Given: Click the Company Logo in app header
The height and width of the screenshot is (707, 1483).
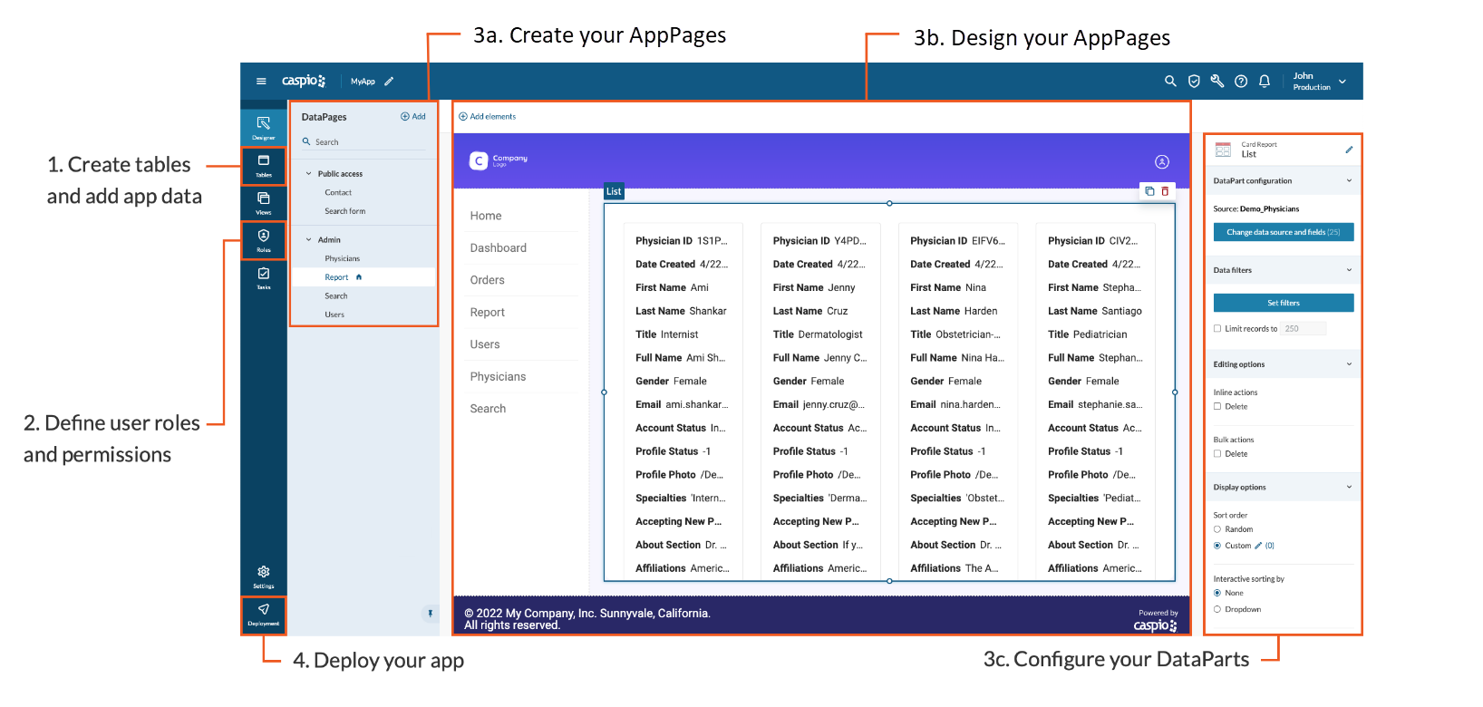Looking at the screenshot, I should click(498, 160).
